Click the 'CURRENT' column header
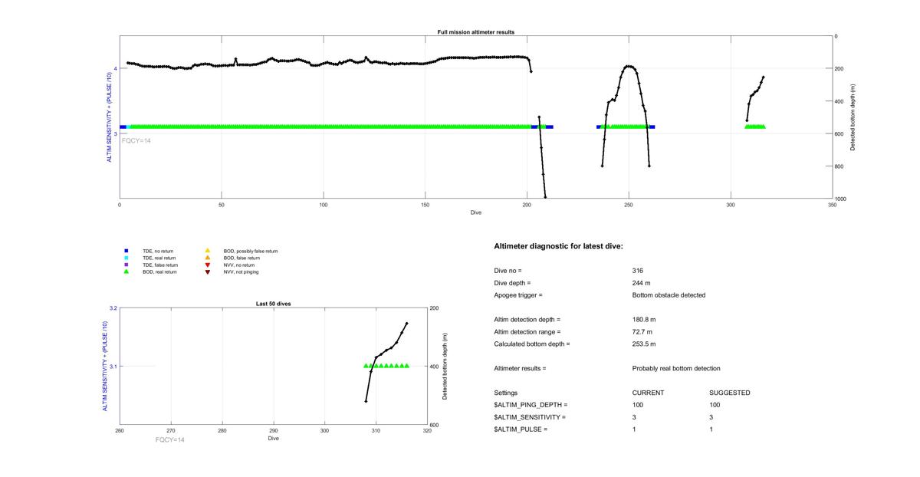Viewport: 920px width, 477px height. coord(649,393)
